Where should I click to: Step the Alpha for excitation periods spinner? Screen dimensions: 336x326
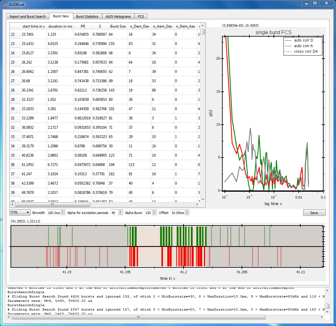click(x=120, y=213)
